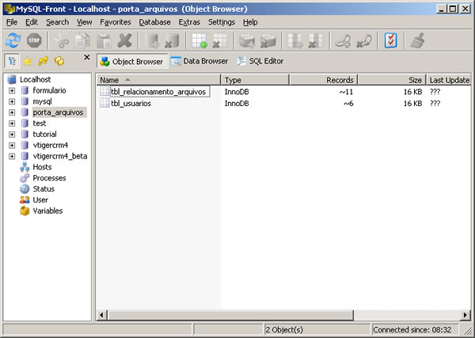
Task: Click the horizontal scrollbar thumb
Action: [230, 315]
